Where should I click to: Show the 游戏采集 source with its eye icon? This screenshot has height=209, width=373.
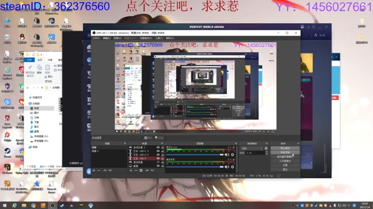click(158, 163)
